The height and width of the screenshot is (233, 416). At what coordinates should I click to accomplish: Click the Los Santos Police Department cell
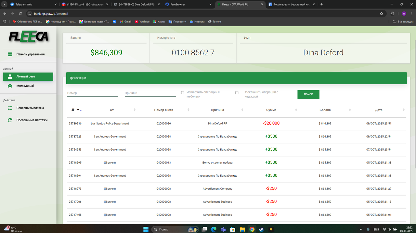110,124
